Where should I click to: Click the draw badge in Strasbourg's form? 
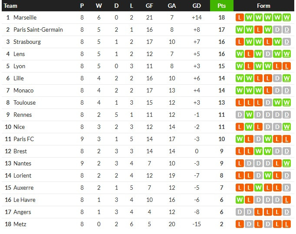pyautogui.click(x=287, y=42)
